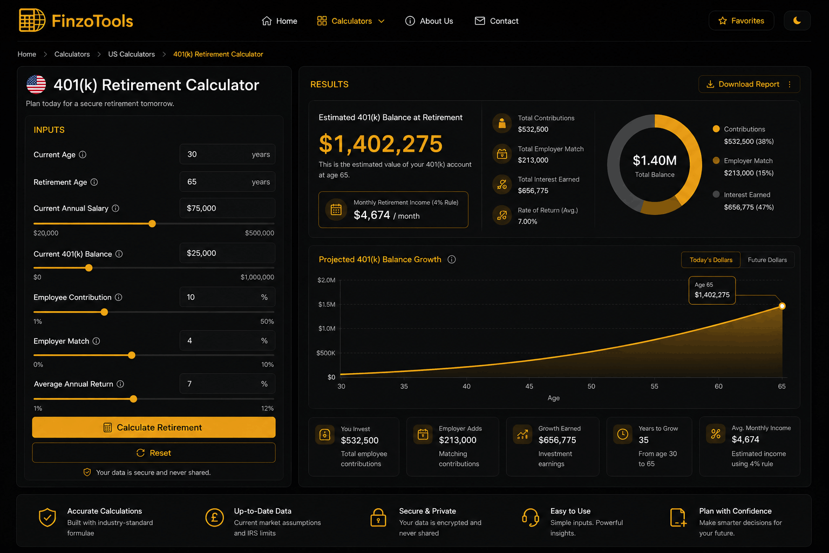Show info for Current Age
Screen dimensions: 829x553
[x=83, y=154]
